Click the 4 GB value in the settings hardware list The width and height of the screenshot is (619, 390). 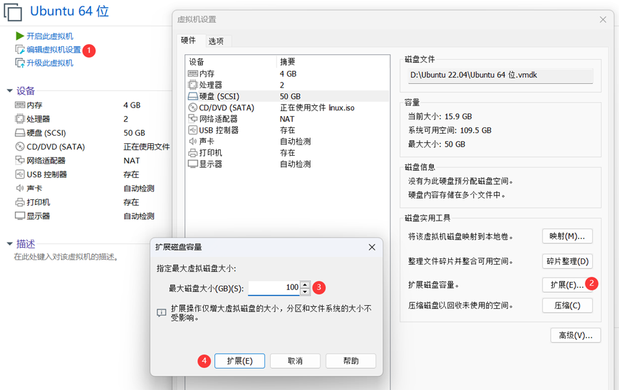[x=288, y=74]
